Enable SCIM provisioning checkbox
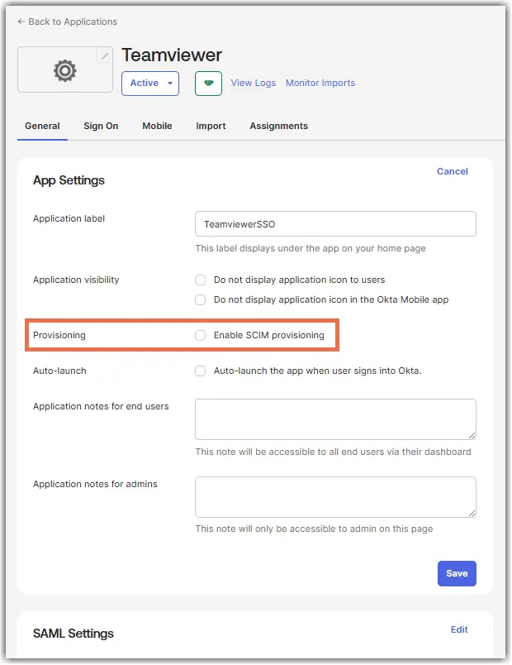This screenshot has width=512, height=665. [201, 336]
